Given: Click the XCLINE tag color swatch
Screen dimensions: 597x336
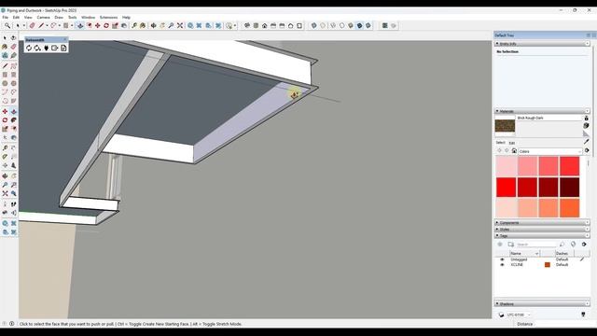Looking at the screenshot, I should click(x=548, y=265).
